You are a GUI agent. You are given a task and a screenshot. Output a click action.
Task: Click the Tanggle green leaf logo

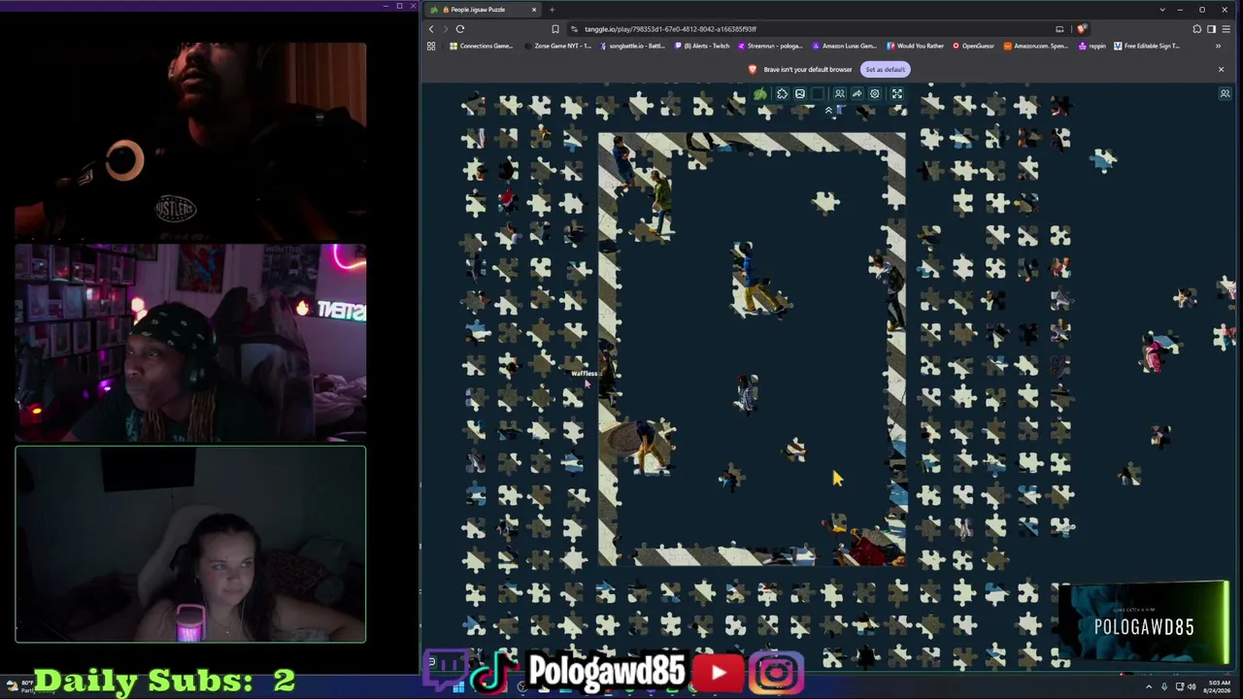[x=760, y=94]
